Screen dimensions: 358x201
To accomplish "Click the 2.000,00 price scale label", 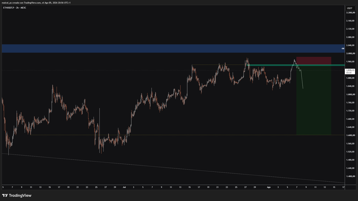I will 350,53.
